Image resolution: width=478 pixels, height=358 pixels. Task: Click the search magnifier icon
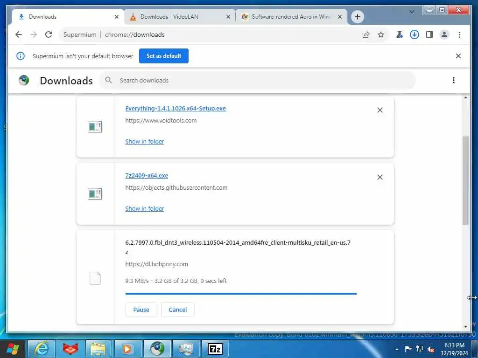(x=108, y=80)
